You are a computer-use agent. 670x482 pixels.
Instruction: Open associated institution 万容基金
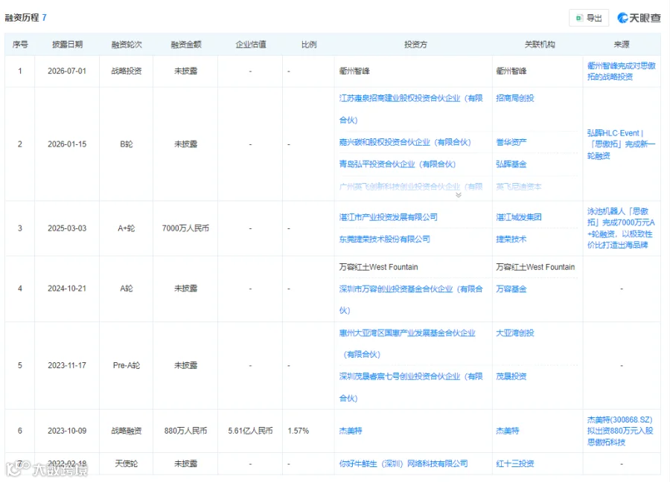pos(511,289)
